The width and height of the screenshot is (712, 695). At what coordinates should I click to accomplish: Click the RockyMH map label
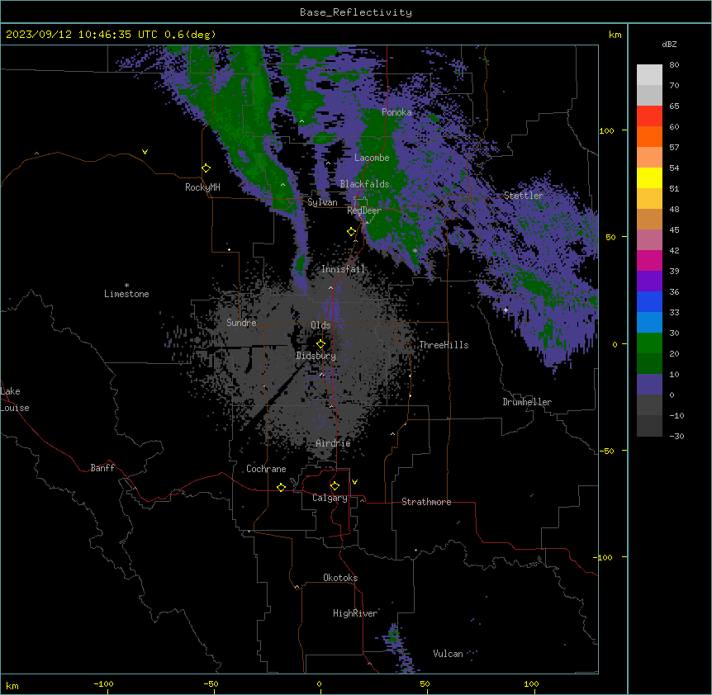202,187
